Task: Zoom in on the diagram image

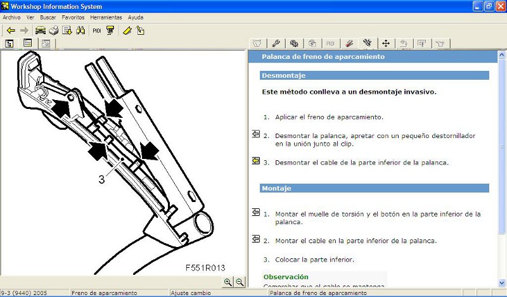Action: pos(228,282)
